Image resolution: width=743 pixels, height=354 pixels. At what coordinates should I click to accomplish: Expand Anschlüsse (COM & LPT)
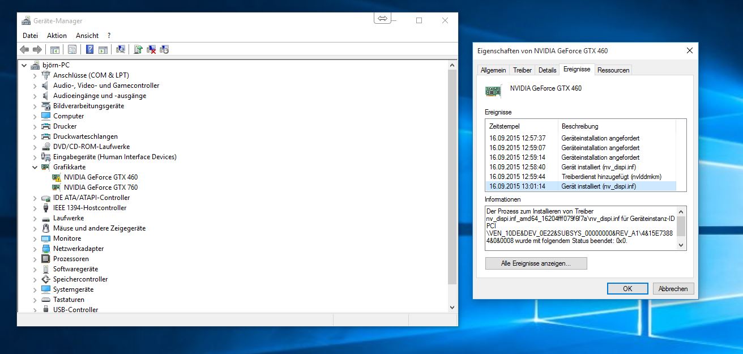tap(35, 75)
